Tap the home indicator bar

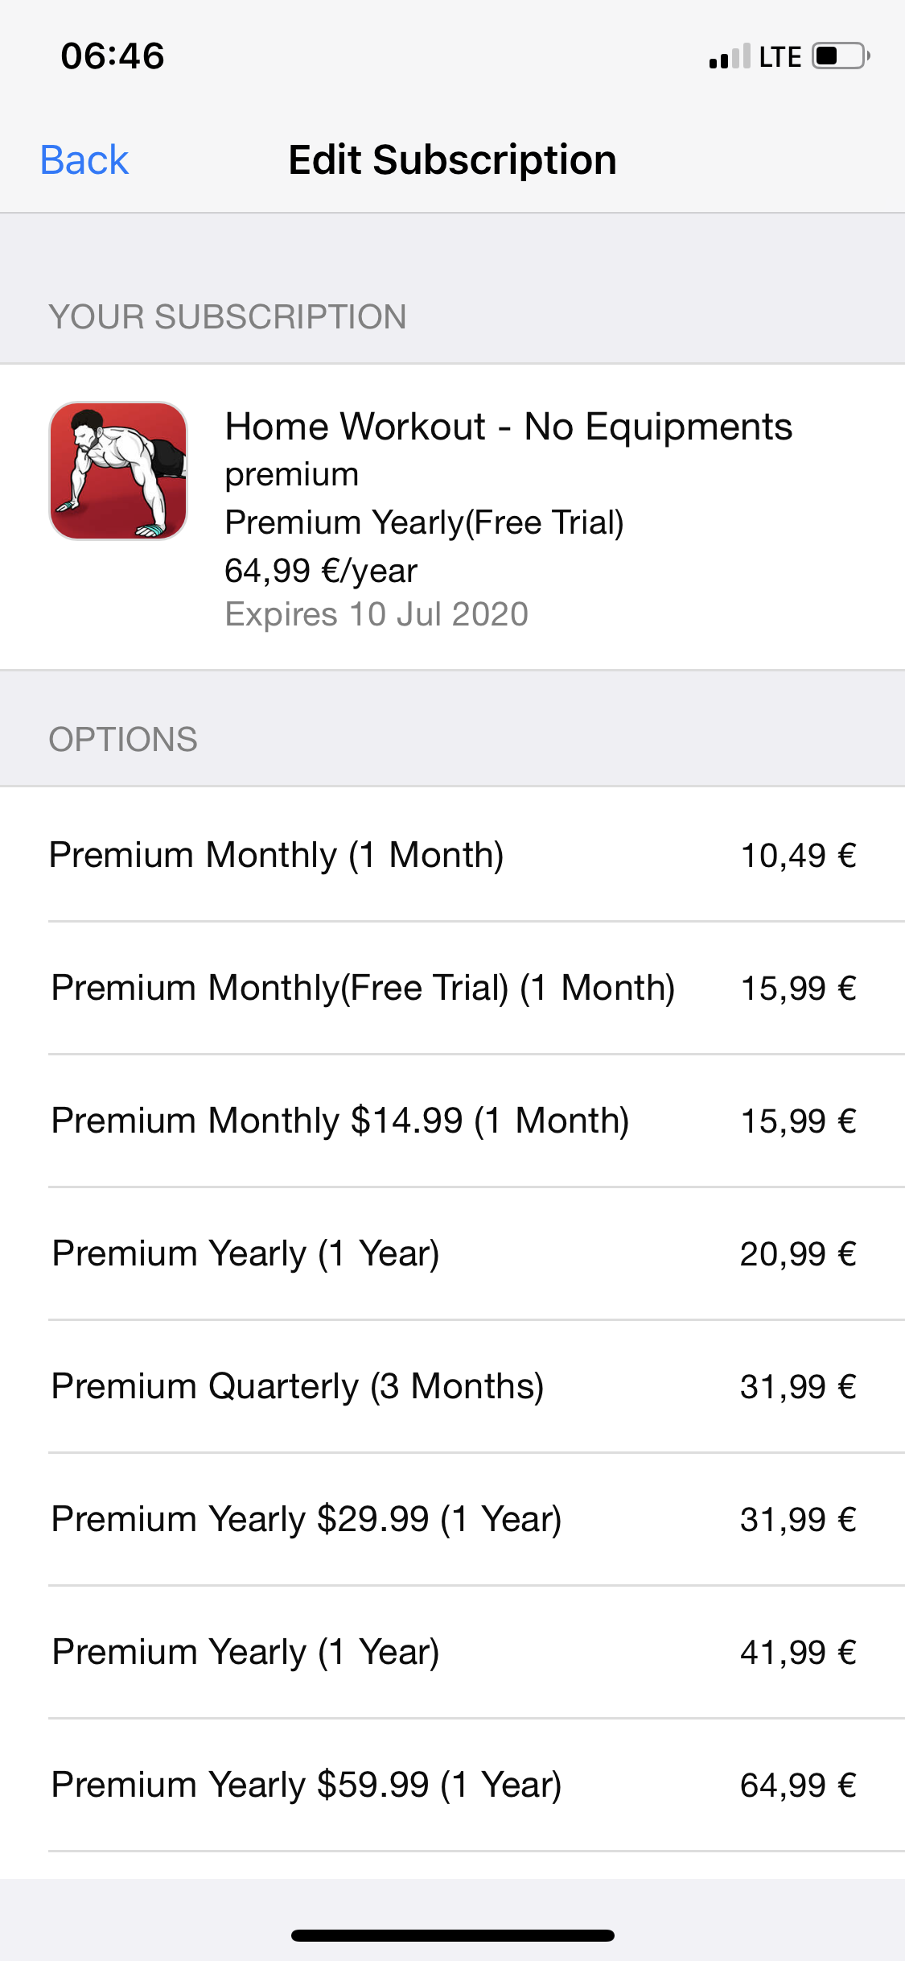click(x=453, y=1935)
